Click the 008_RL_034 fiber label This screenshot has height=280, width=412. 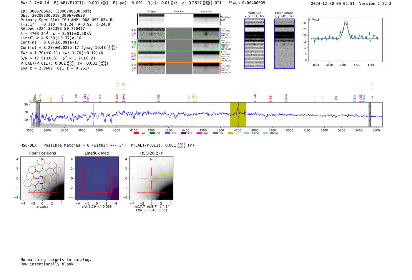[226, 72]
